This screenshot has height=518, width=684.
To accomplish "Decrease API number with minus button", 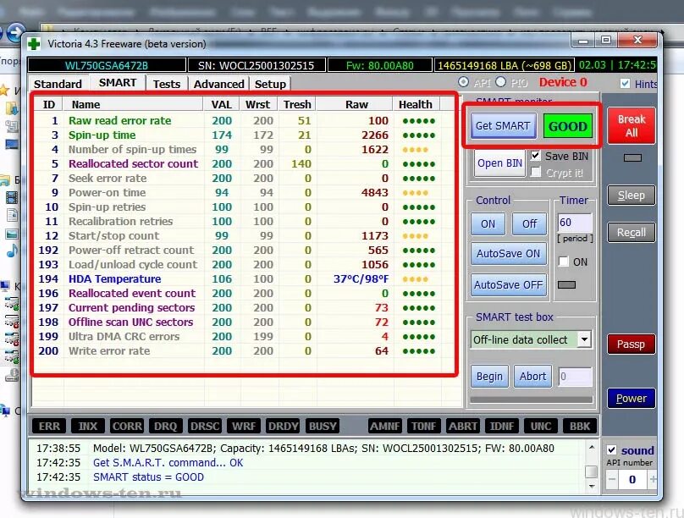I will click(x=612, y=480).
